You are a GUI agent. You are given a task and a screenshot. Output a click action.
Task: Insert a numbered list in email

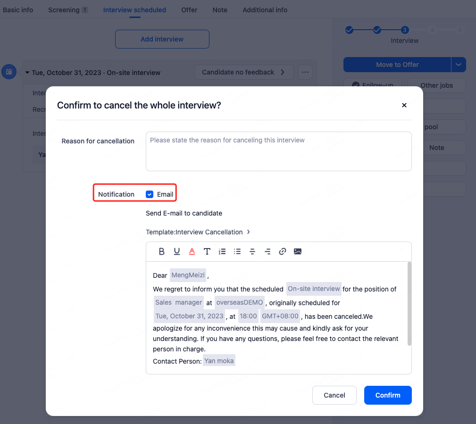[222, 252]
